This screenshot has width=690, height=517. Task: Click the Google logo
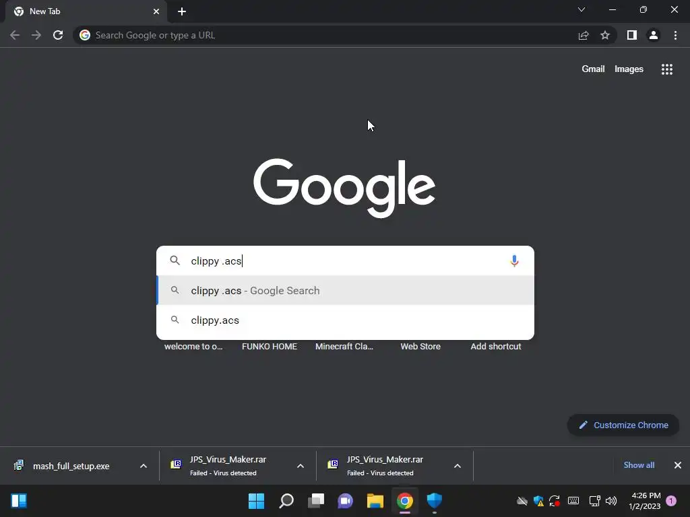[x=344, y=188]
